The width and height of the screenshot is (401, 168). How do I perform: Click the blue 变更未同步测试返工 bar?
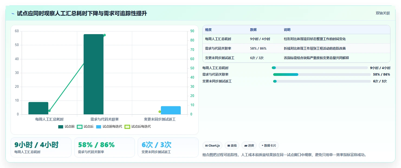click(x=171, y=110)
